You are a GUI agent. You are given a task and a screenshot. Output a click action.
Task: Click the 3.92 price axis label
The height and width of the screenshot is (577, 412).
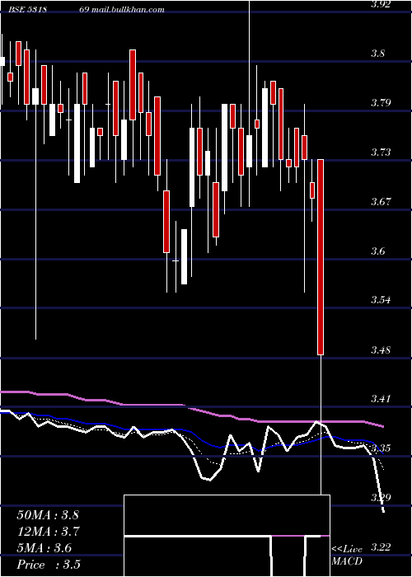pos(380,4)
